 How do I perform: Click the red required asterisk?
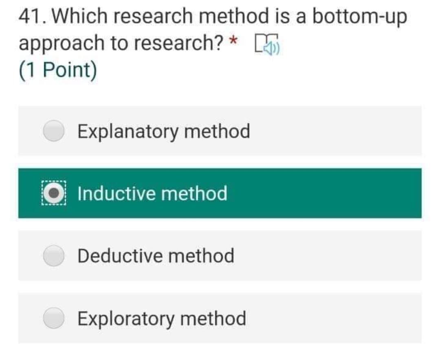click(233, 41)
